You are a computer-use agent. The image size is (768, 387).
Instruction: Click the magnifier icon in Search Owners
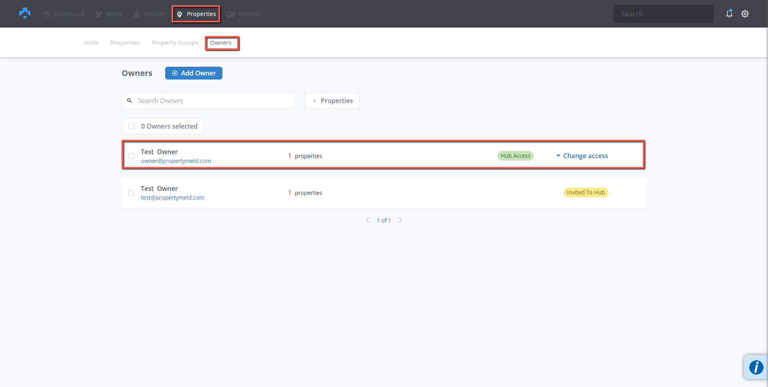click(x=130, y=101)
